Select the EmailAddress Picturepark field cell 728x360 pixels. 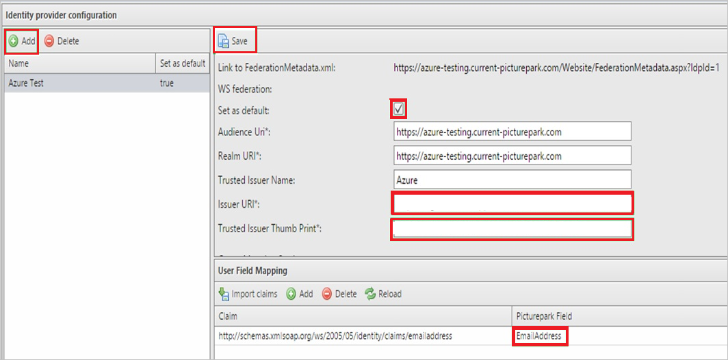pyautogui.click(x=620, y=336)
